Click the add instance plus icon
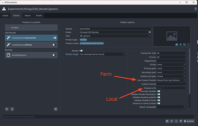198x126 pixels. tap(7, 109)
